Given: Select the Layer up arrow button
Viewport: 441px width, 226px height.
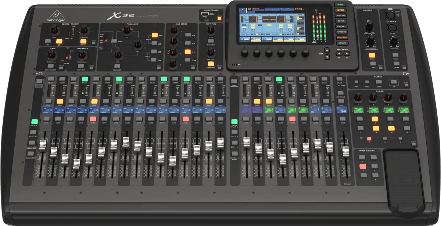Looking at the screenshot, I should (327, 50).
